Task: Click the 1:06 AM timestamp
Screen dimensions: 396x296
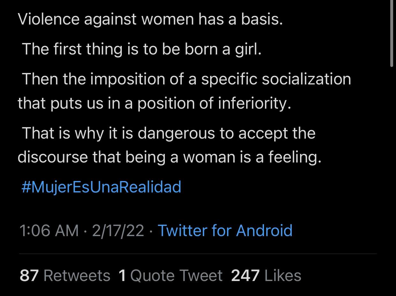Action: tap(49, 230)
